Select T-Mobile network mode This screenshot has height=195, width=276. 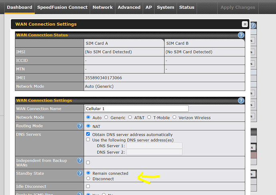pos(149,118)
